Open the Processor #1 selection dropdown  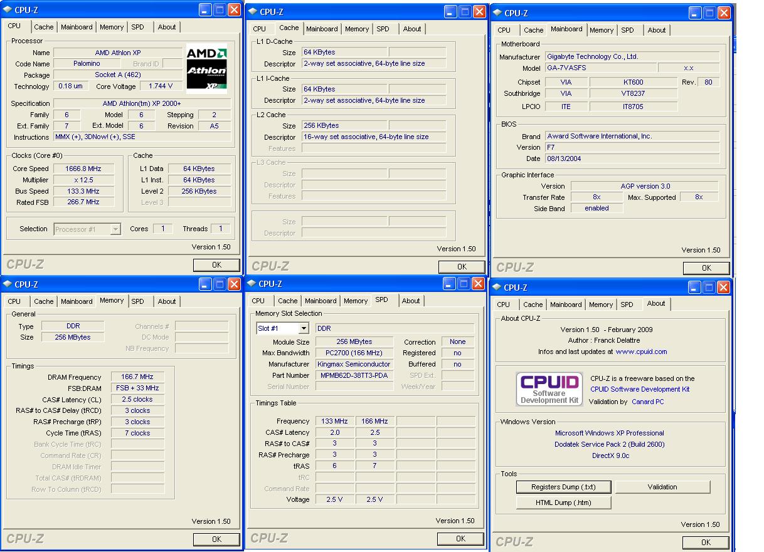87,229
